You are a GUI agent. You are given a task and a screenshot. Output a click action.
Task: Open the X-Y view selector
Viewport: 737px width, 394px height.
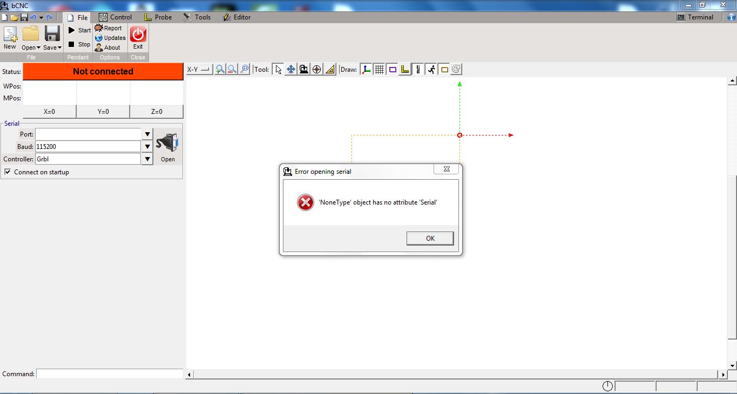click(199, 69)
